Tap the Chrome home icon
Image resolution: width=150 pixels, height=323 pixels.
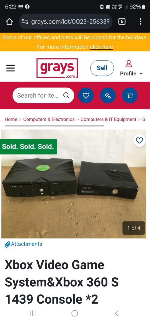(9, 22)
